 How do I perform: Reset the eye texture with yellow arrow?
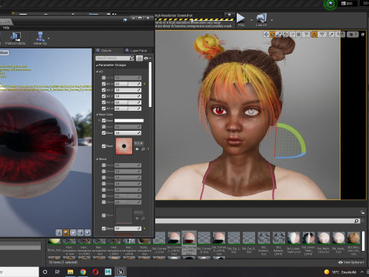[148, 149]
